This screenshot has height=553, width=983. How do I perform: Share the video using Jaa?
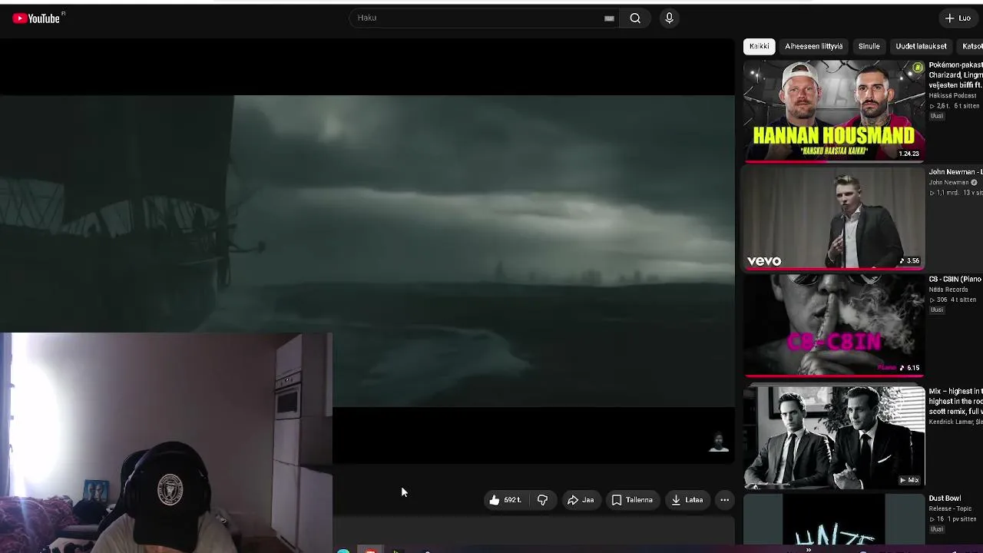point(581,500)
